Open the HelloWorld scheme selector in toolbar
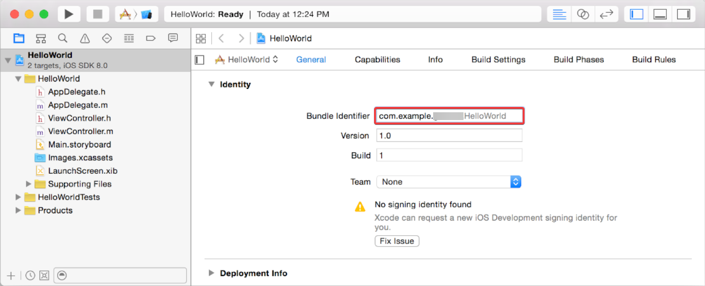Viewport: 705px width, 286px height. pos(136,14)
